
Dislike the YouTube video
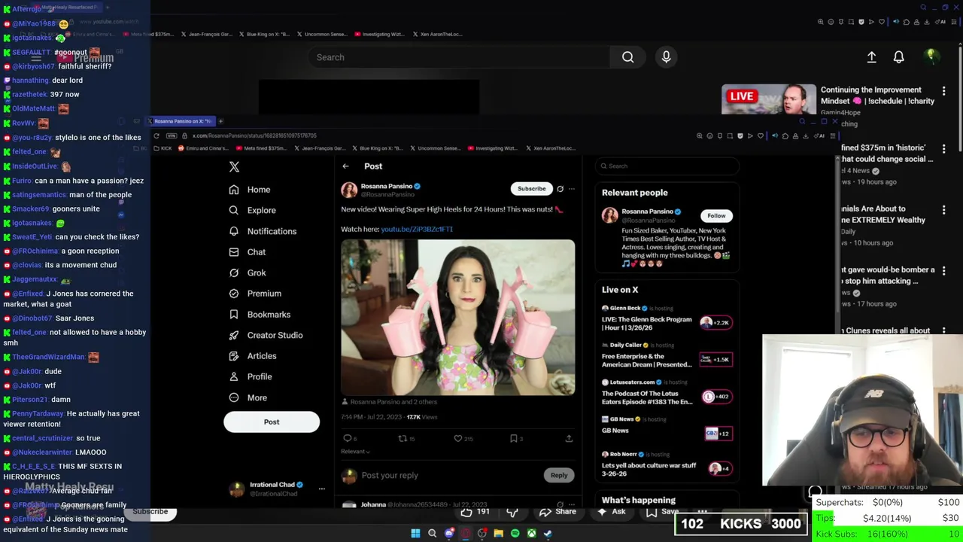[x=512, y=512]
